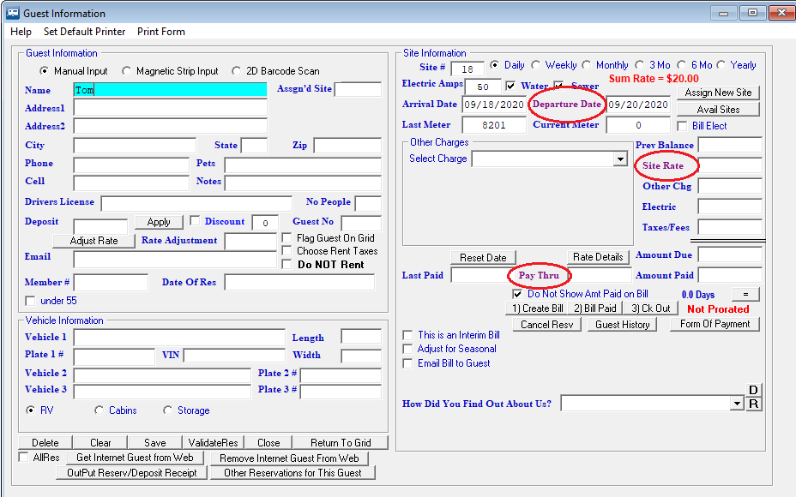Viewport: 796px width, 497px height.
Task: Select the RV radio button
Action: tap(31, 410)
